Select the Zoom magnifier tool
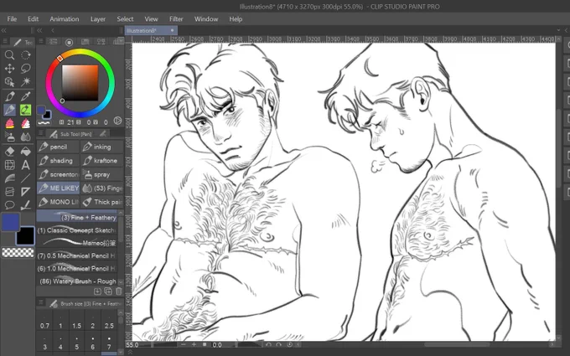 click(9, 54)
